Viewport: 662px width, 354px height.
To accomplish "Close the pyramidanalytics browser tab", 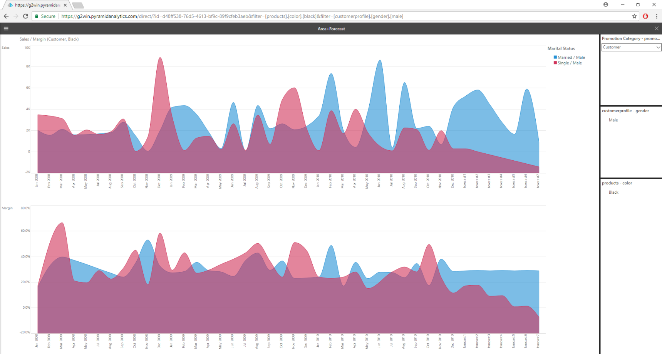I will [65, 5].
